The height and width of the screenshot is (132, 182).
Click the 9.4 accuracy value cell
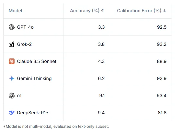86,113
